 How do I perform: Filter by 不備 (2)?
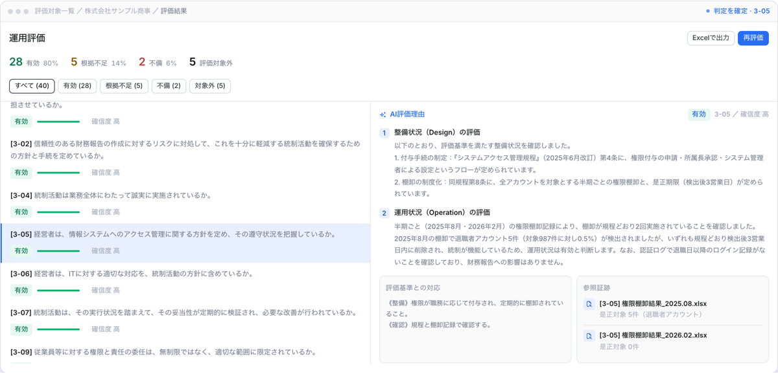click(x=169, y=86)
